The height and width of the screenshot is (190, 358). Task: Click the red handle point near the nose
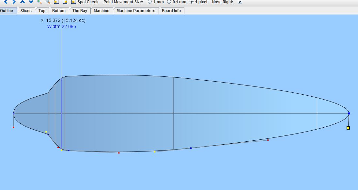pos(268,140)
